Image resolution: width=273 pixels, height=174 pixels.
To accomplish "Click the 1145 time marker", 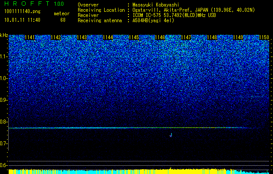I will point(134,37).
